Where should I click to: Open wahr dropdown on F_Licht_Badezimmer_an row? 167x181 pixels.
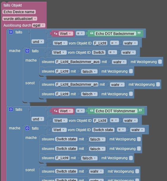117,85
